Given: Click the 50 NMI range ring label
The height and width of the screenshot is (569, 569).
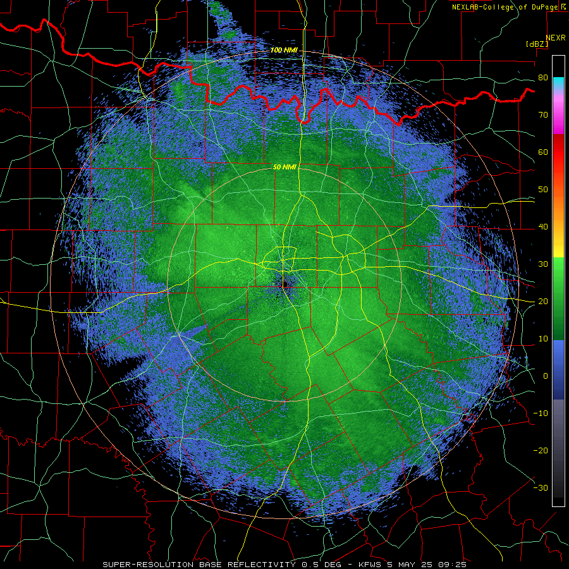Looking at the screenshot, I should pos(284,167).
